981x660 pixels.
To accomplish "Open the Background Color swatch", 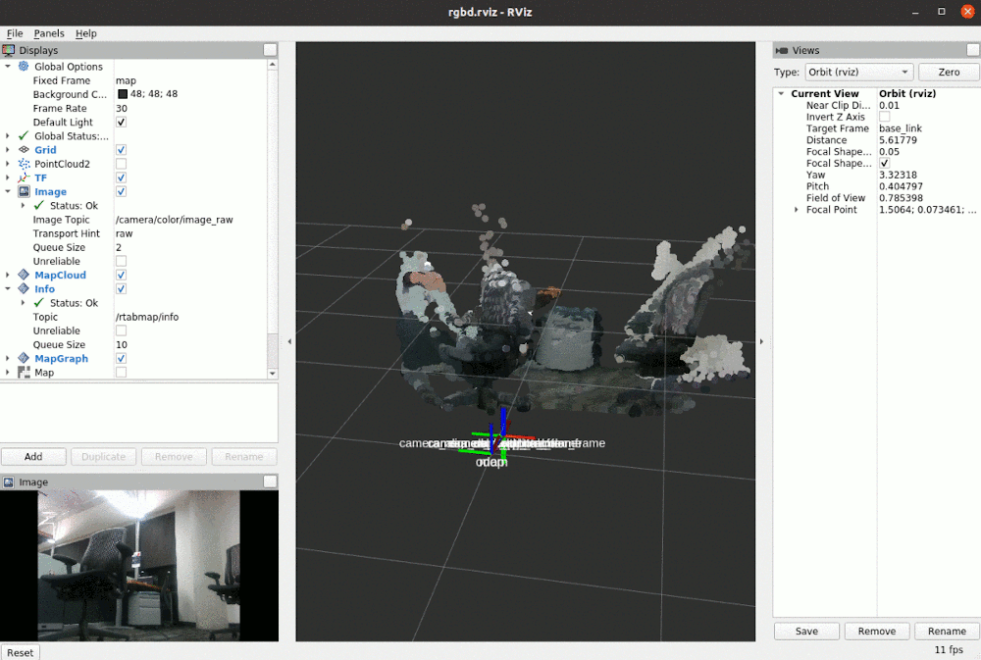I will 123,93.
